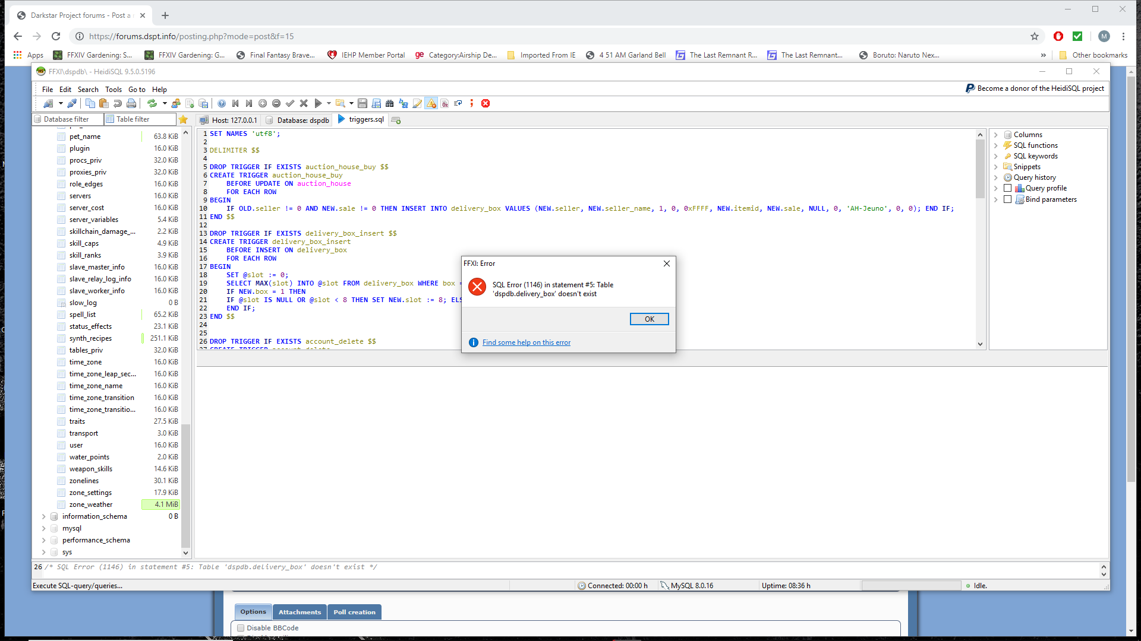The width and height of the screenshot is (1141, 641).
Task: Click the Save file floppy icon
Action: point(362,103)
